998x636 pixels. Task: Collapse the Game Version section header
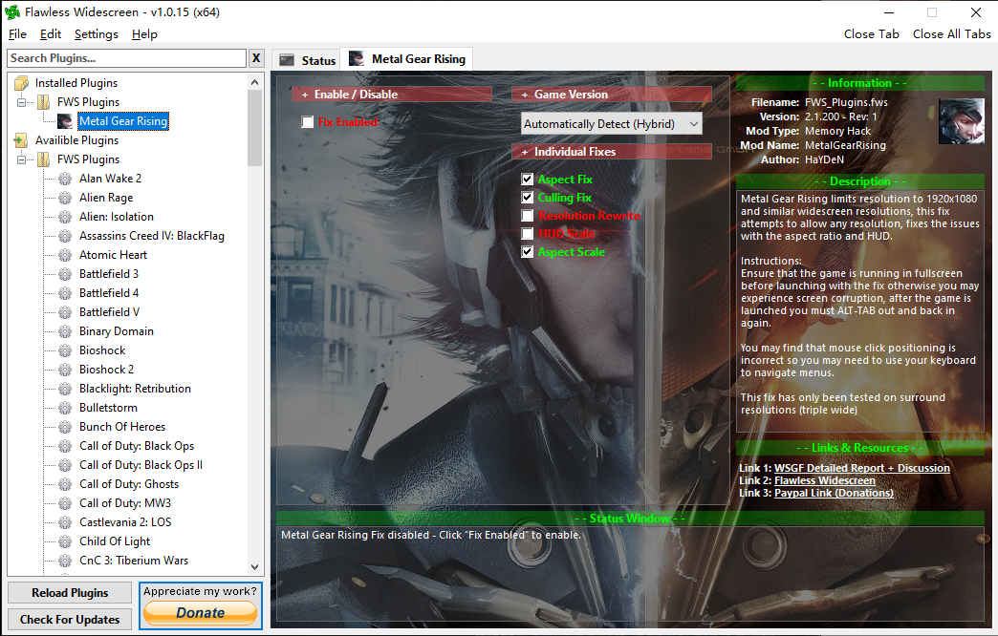tap(612, 95)
